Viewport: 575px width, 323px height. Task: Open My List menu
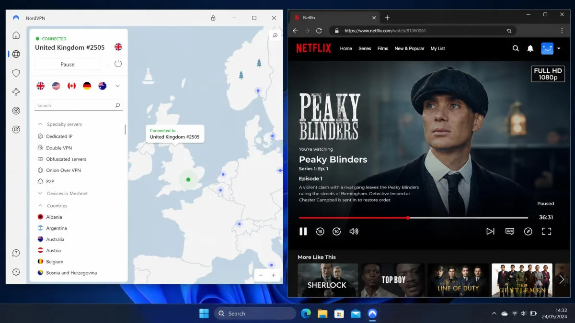(x=437, y=48)
